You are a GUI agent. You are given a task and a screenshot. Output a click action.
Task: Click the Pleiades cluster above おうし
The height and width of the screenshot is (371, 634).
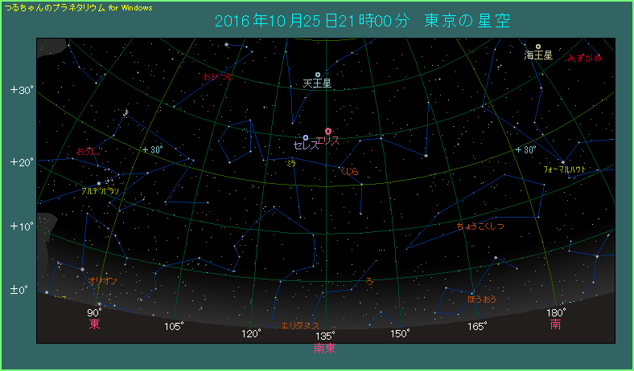coord(126,112)
